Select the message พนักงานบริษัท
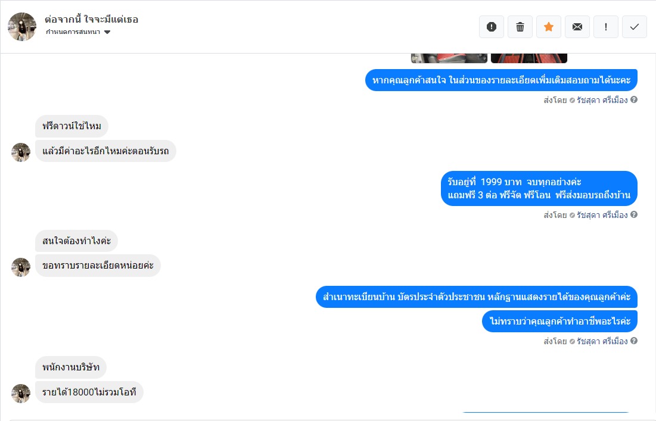 [x=71, y=367]
